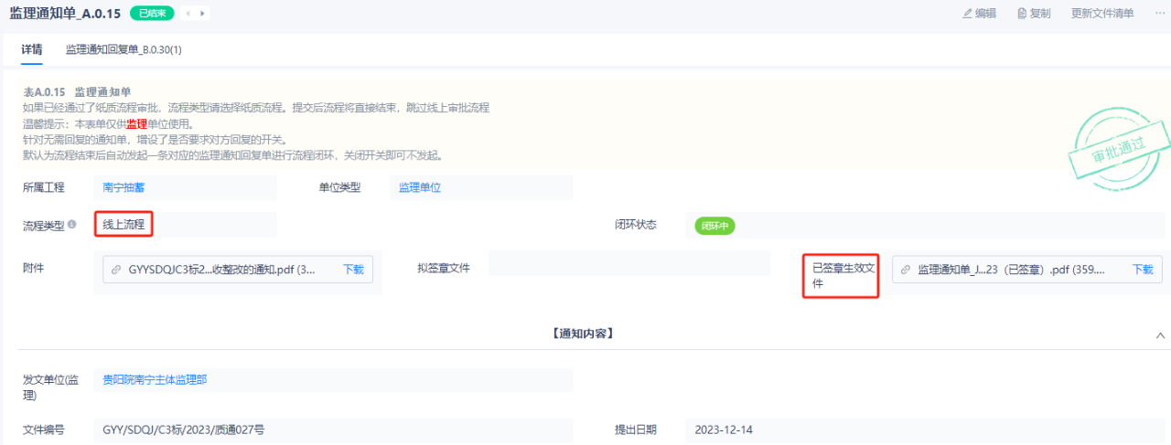Click the 所属工程 label

(x=44, y=187)
